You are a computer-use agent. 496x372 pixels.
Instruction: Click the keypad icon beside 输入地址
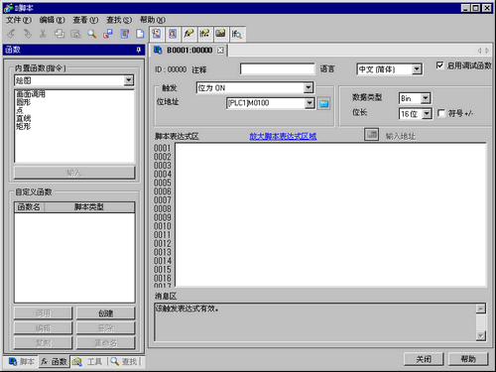click(371, 134)
